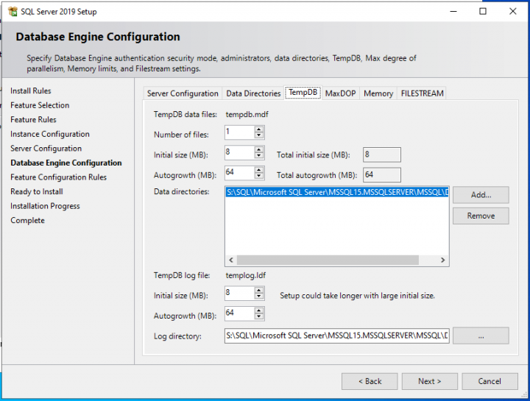Image resolution: width=530 pixels, height=401 pixels.
Task: Click Complete step in sidebar
Action: [x=28, y=220]
